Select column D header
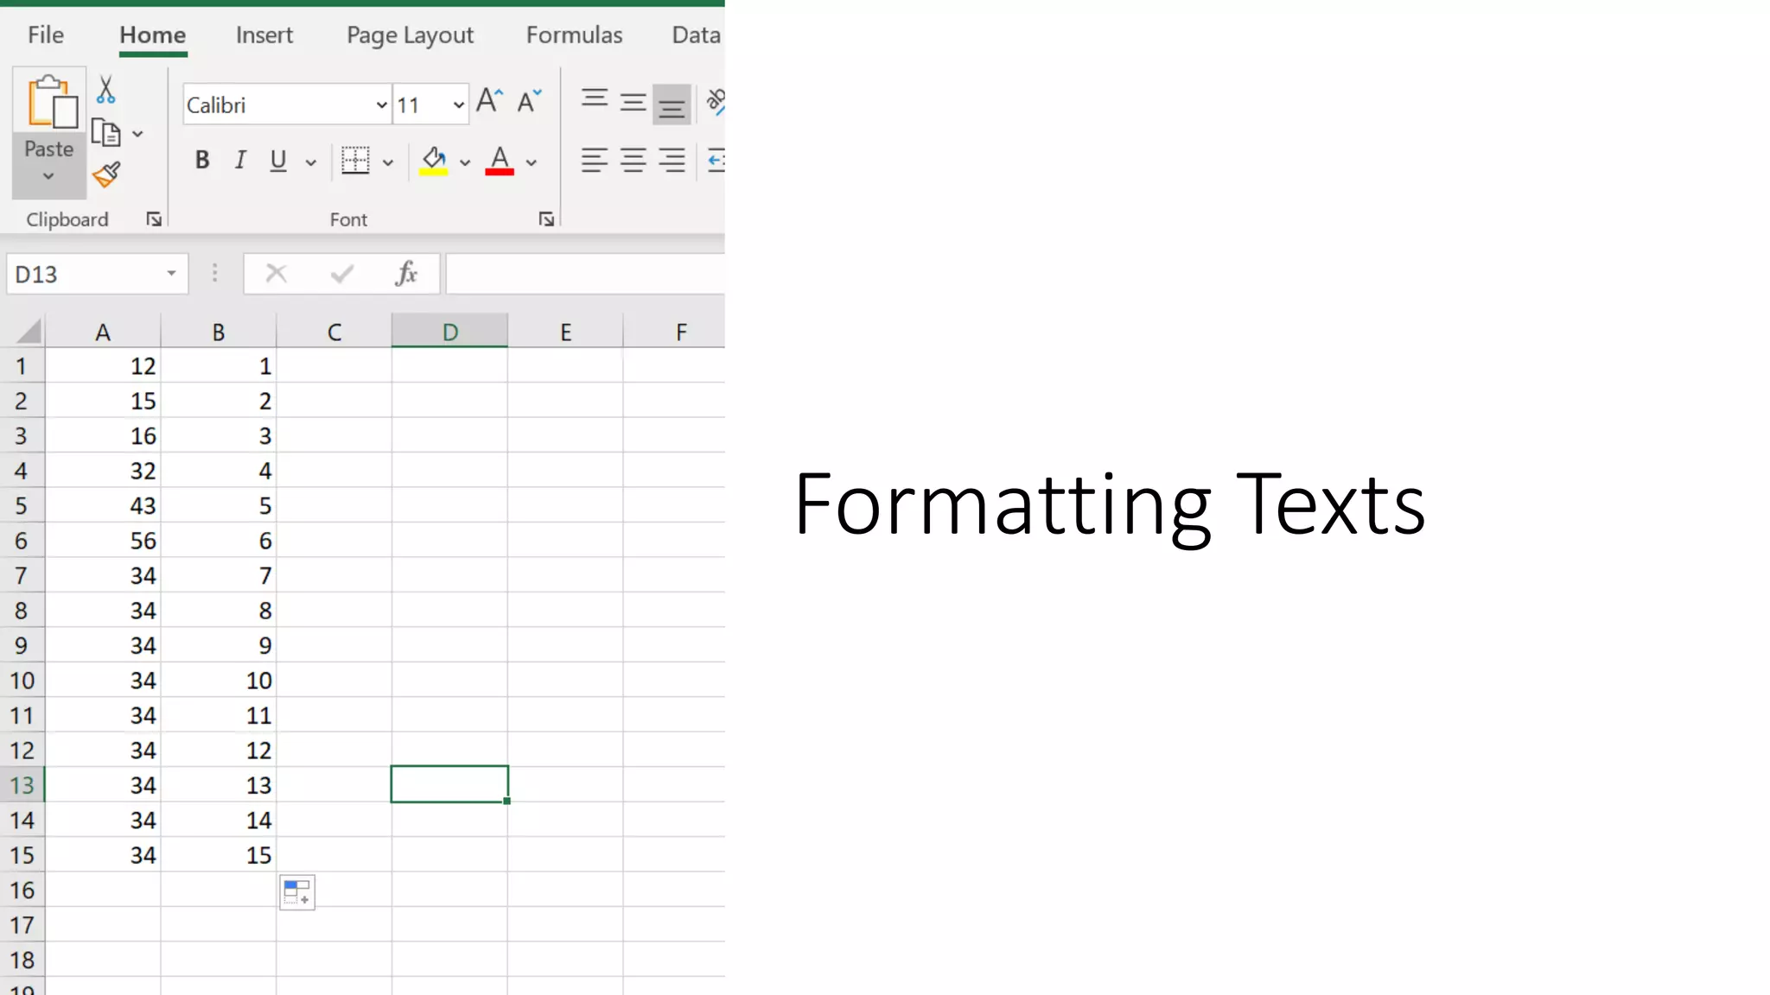This screenshot has width=1770, height=995. point(449,332)
